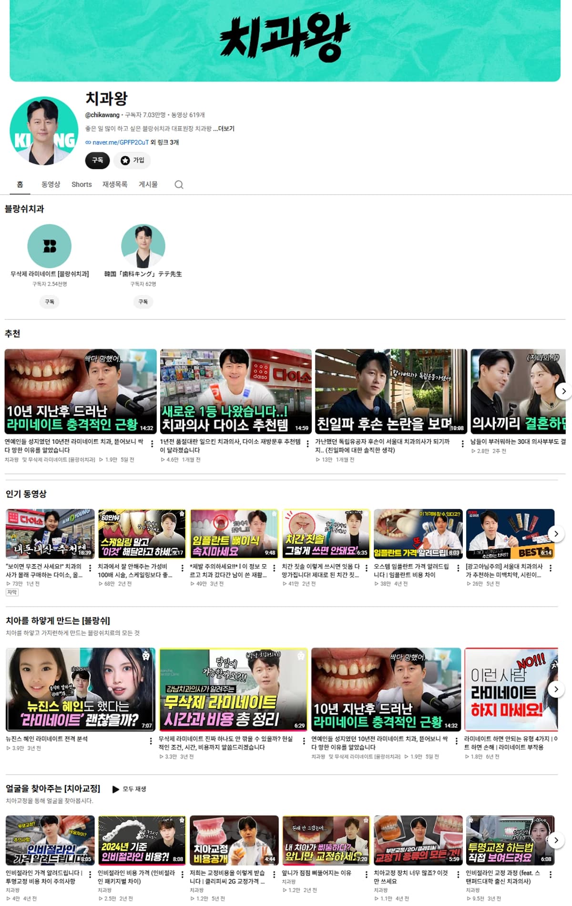Viewport: 572px width, 906px height.
Task: Open the options menu for the 치간 칫솔 video
Action: coord(366,568)
